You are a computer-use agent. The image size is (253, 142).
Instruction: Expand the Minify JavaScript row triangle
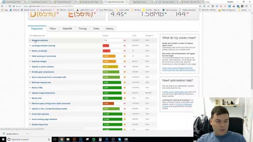(x=30, y=51)
